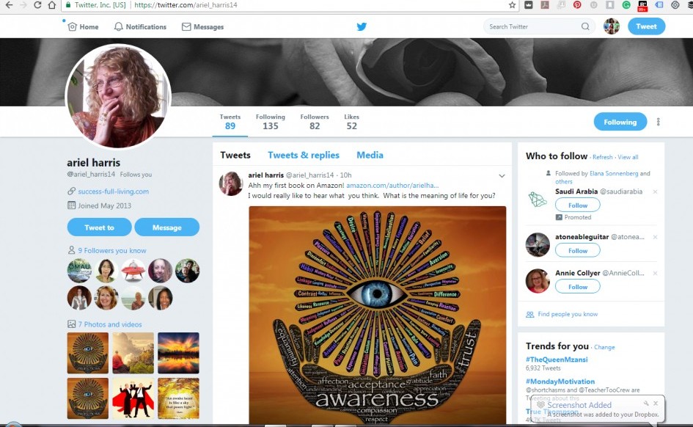This screenshot has width=693, height=427.
Task: Open amazon.com author link in tweet
Action: [392, 186]
